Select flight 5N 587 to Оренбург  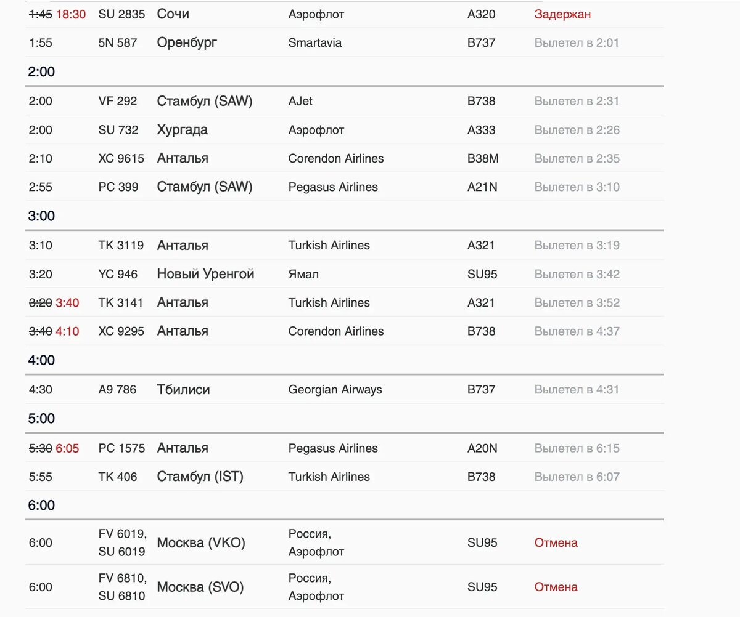345,42
